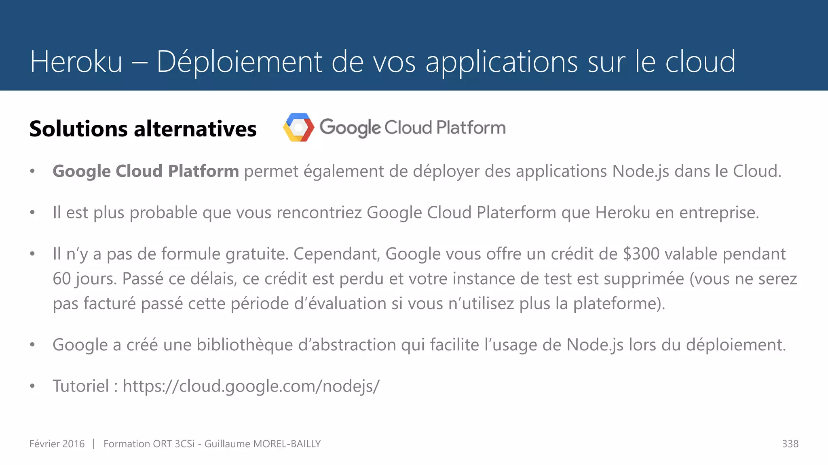Click the 'Février 2016' footer date
Viewport: 828px width, 465px height.
57,444
